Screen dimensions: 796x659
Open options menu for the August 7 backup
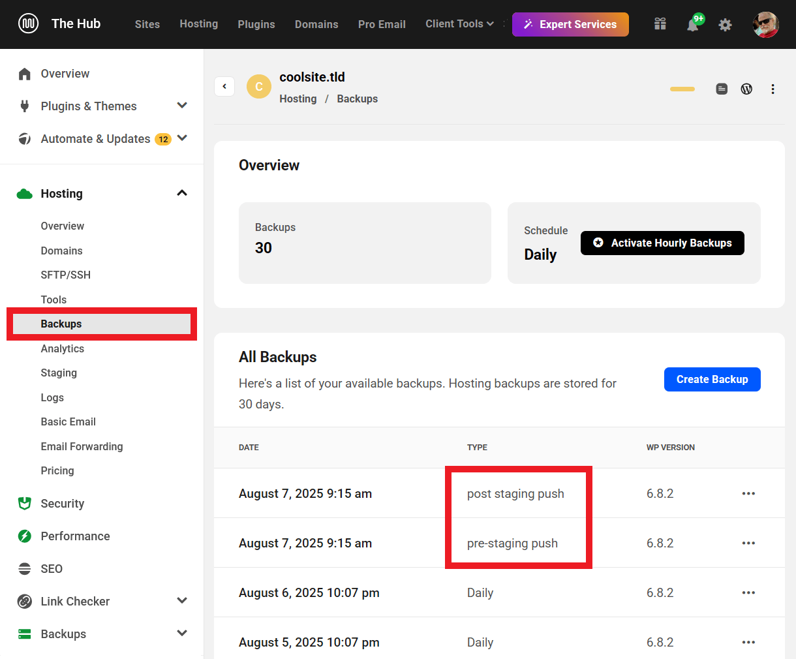coord(748,493)
